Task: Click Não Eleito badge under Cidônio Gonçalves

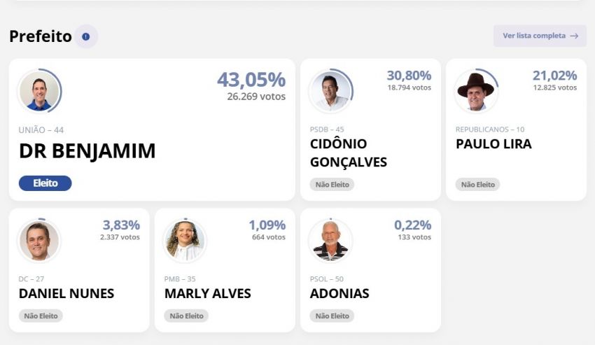Action: (332, 185)
